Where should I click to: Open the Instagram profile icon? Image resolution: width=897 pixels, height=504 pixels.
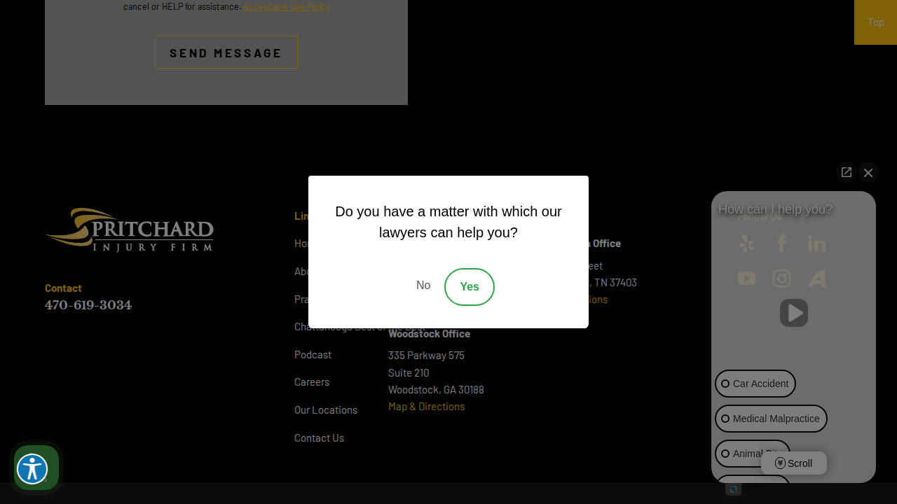pos(782,279)
